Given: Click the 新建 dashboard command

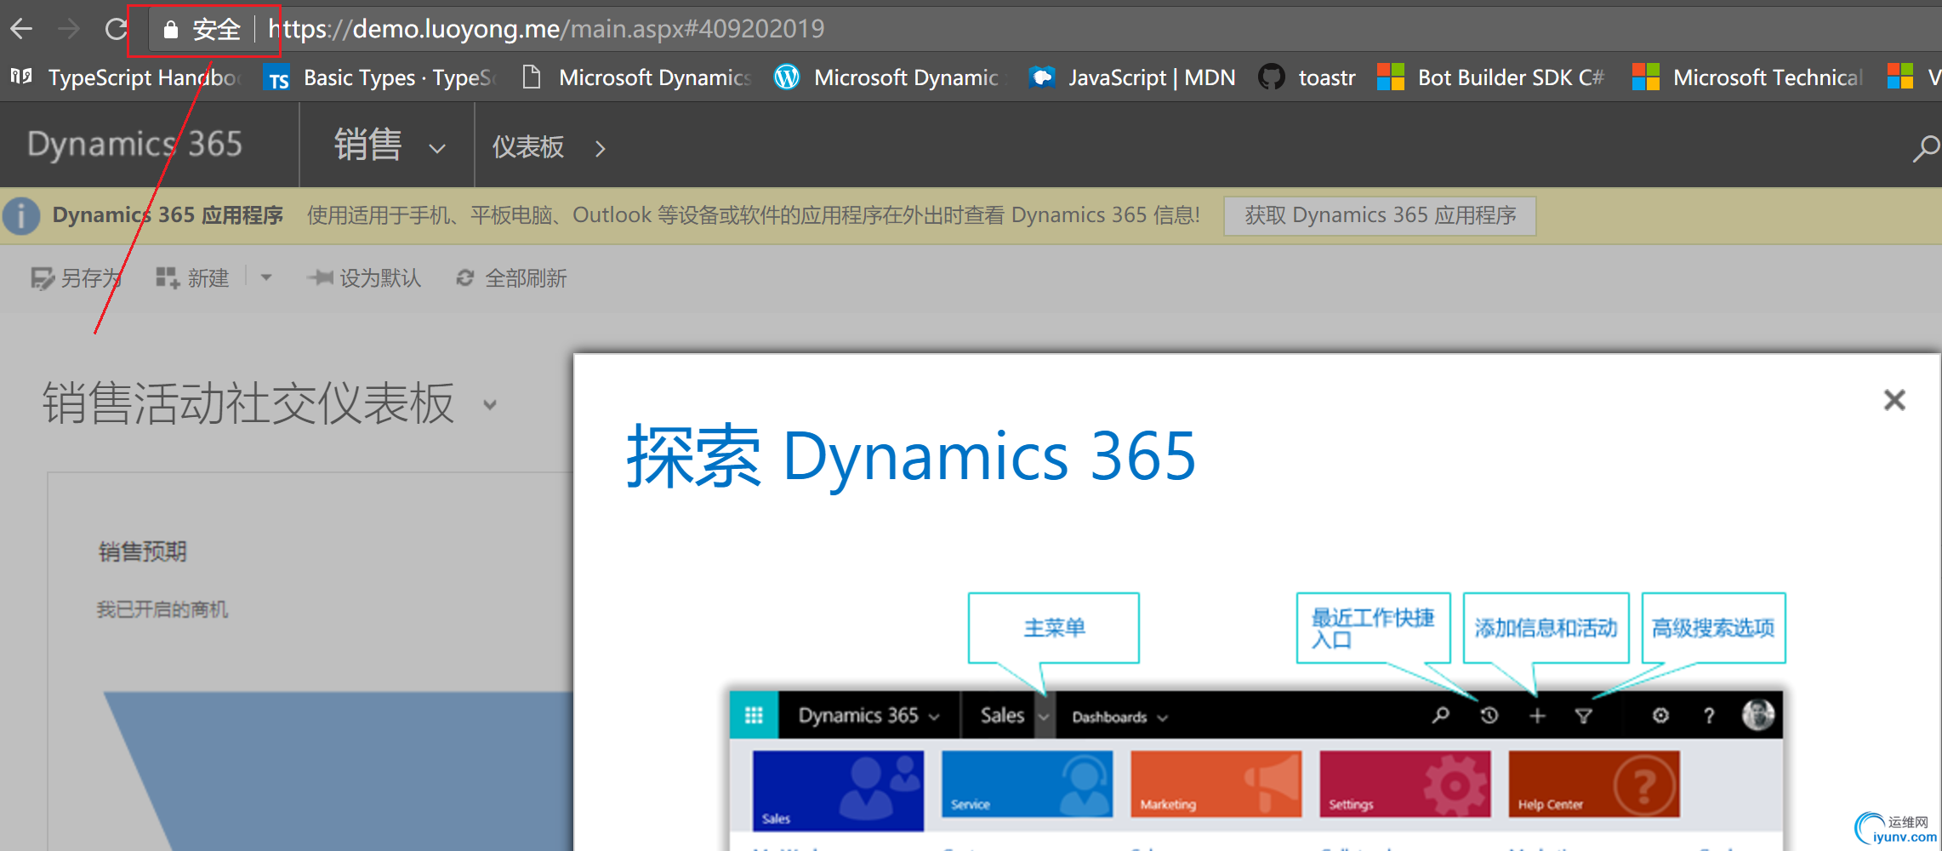Looking at the screenshot, I should 193,278.
